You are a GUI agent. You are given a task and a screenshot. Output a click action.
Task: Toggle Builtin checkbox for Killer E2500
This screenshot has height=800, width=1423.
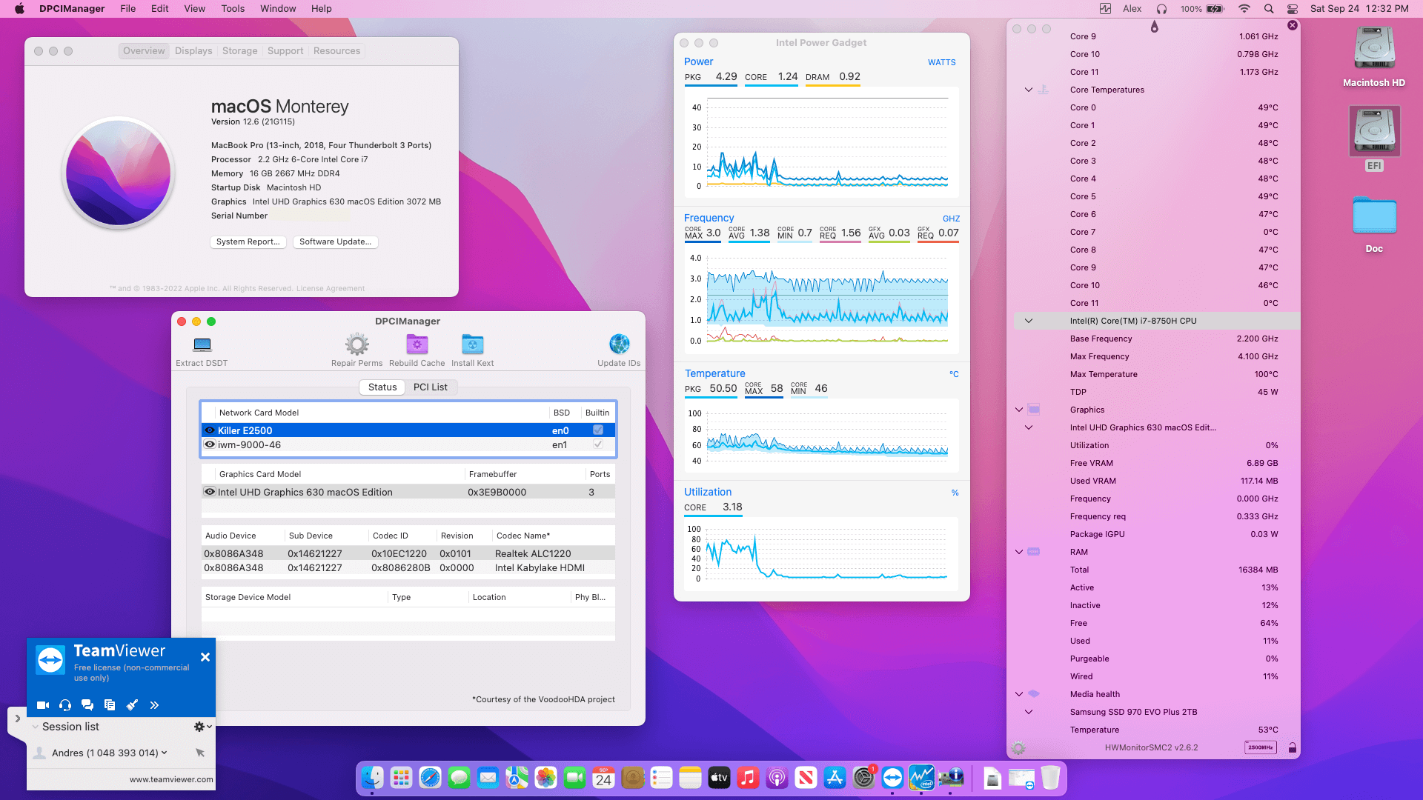597,430
